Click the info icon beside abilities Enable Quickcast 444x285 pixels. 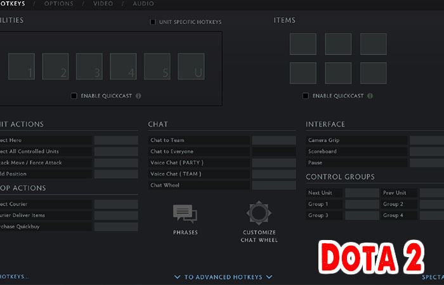[x=138, y=96]
